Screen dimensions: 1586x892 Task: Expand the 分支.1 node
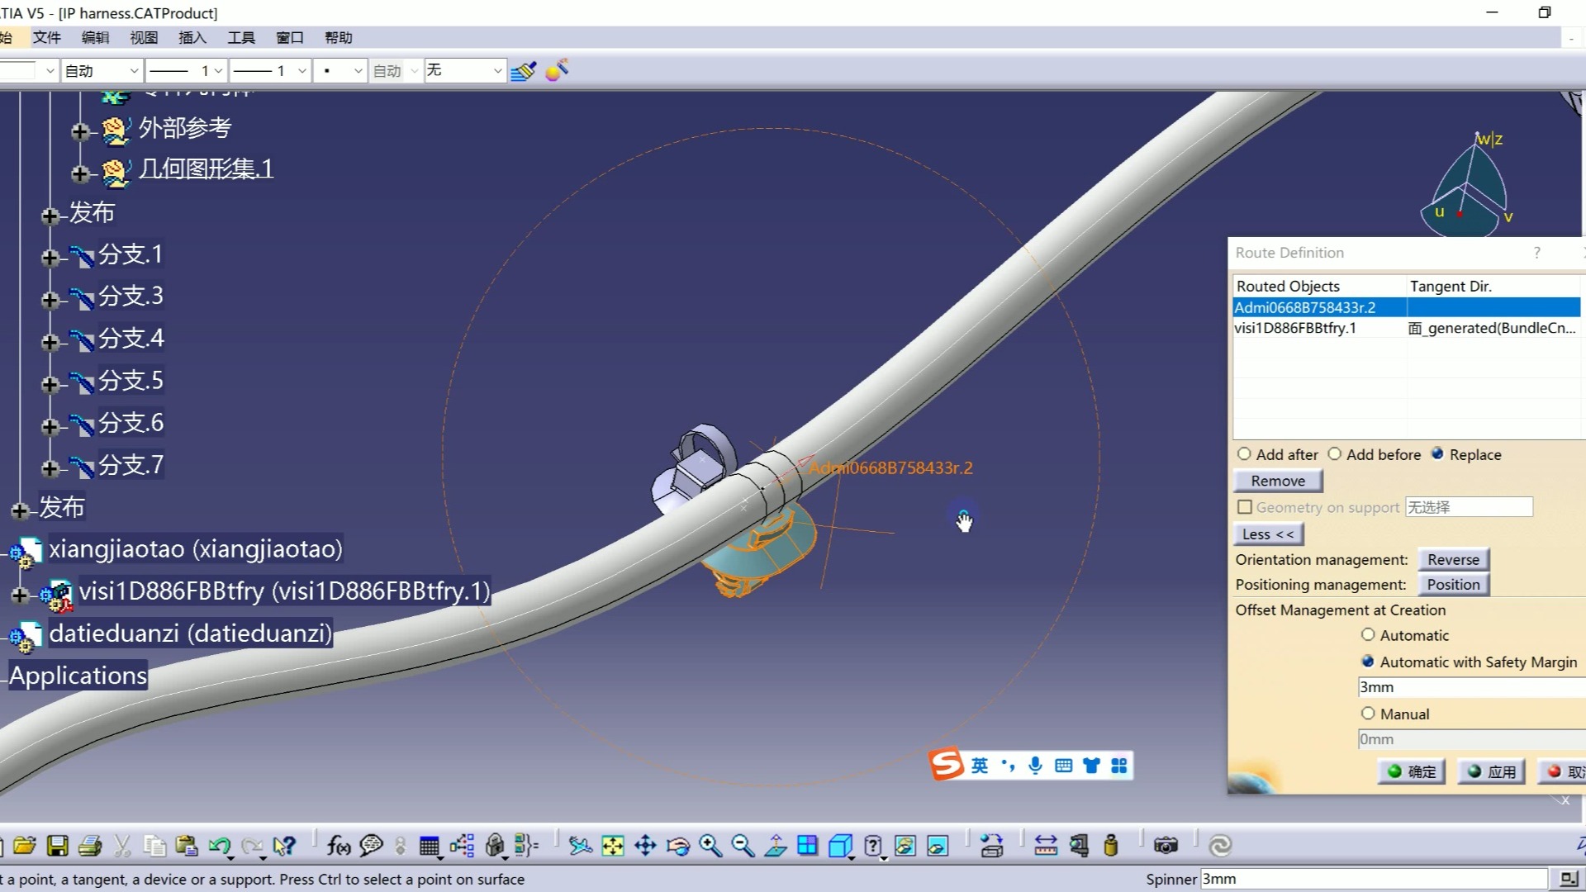[x=50, y=258]
